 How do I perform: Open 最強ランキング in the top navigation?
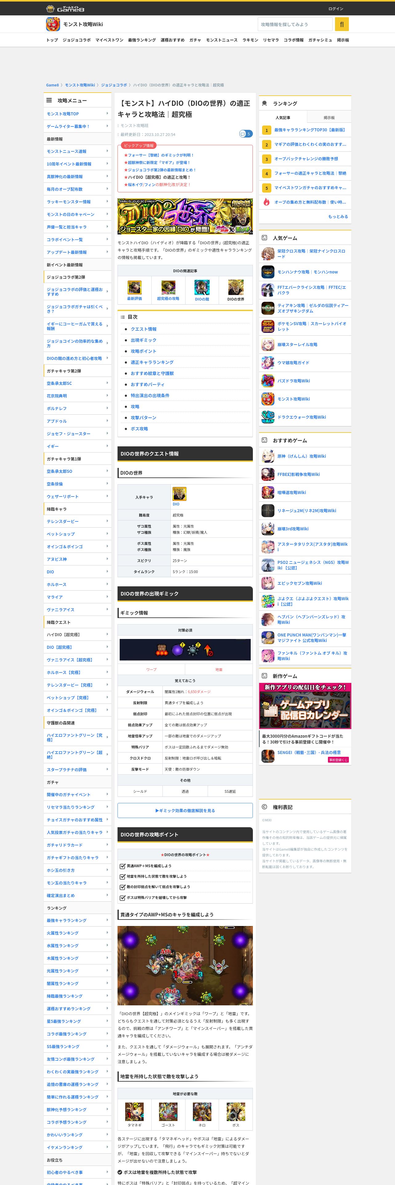click(x=142, y=40)
